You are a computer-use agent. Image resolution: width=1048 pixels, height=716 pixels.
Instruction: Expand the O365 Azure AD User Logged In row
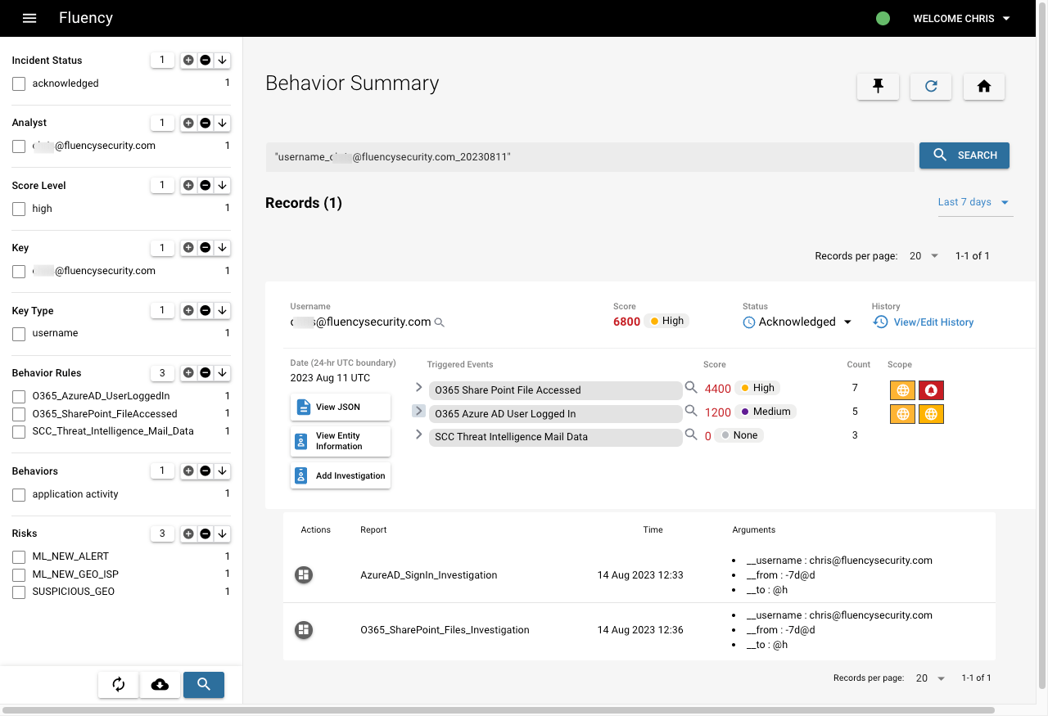[x=418, y=411]
